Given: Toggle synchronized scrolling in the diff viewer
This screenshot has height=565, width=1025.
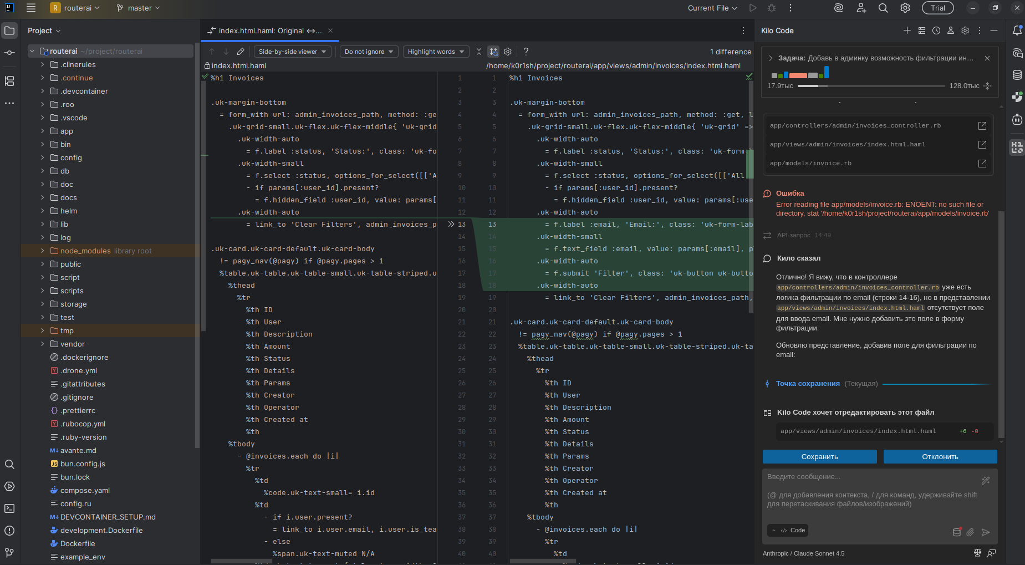Looking at the screenshot, I should (493, 51).
